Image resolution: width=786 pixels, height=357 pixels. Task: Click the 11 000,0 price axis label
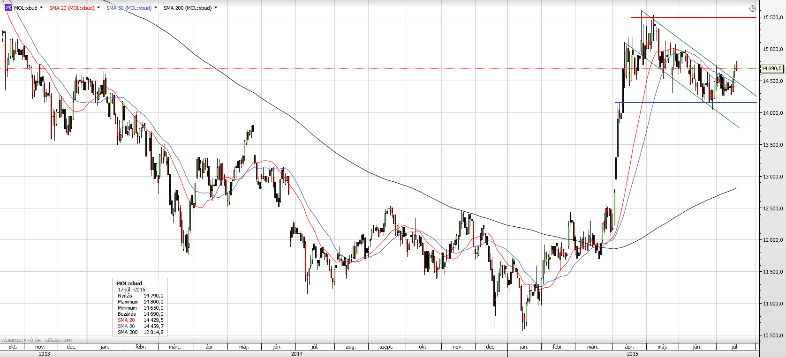point(773,304)
